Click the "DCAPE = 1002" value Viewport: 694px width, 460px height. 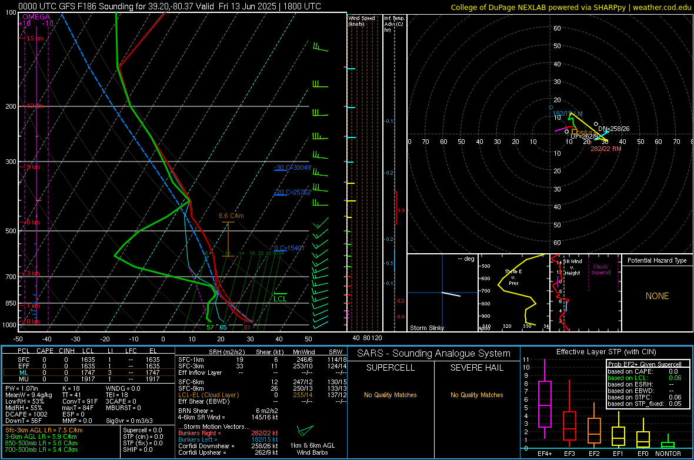click(x=26, y=414)
